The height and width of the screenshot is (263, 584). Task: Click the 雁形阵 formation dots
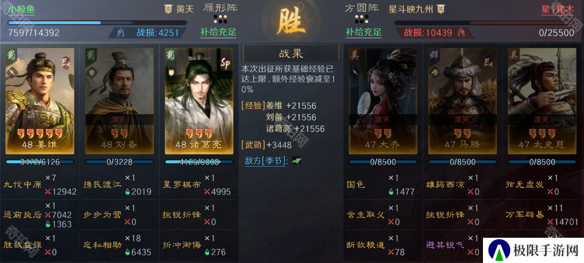220,19
